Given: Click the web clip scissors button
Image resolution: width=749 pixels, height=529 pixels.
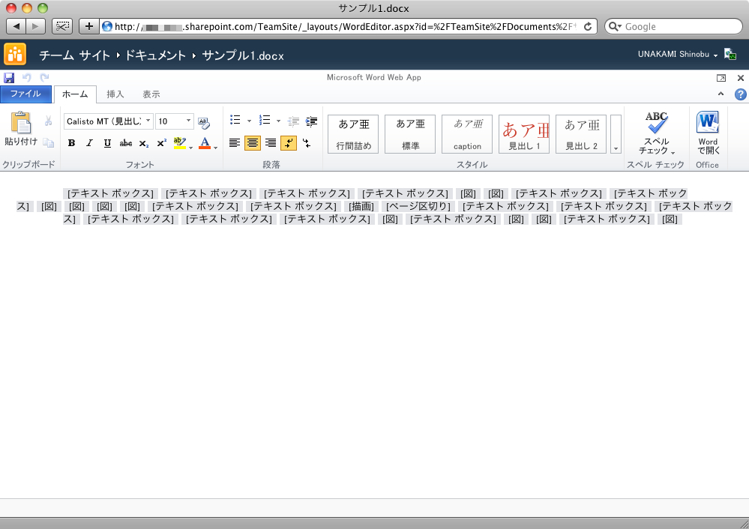Looking at the screenshot, I should [62, 26].
